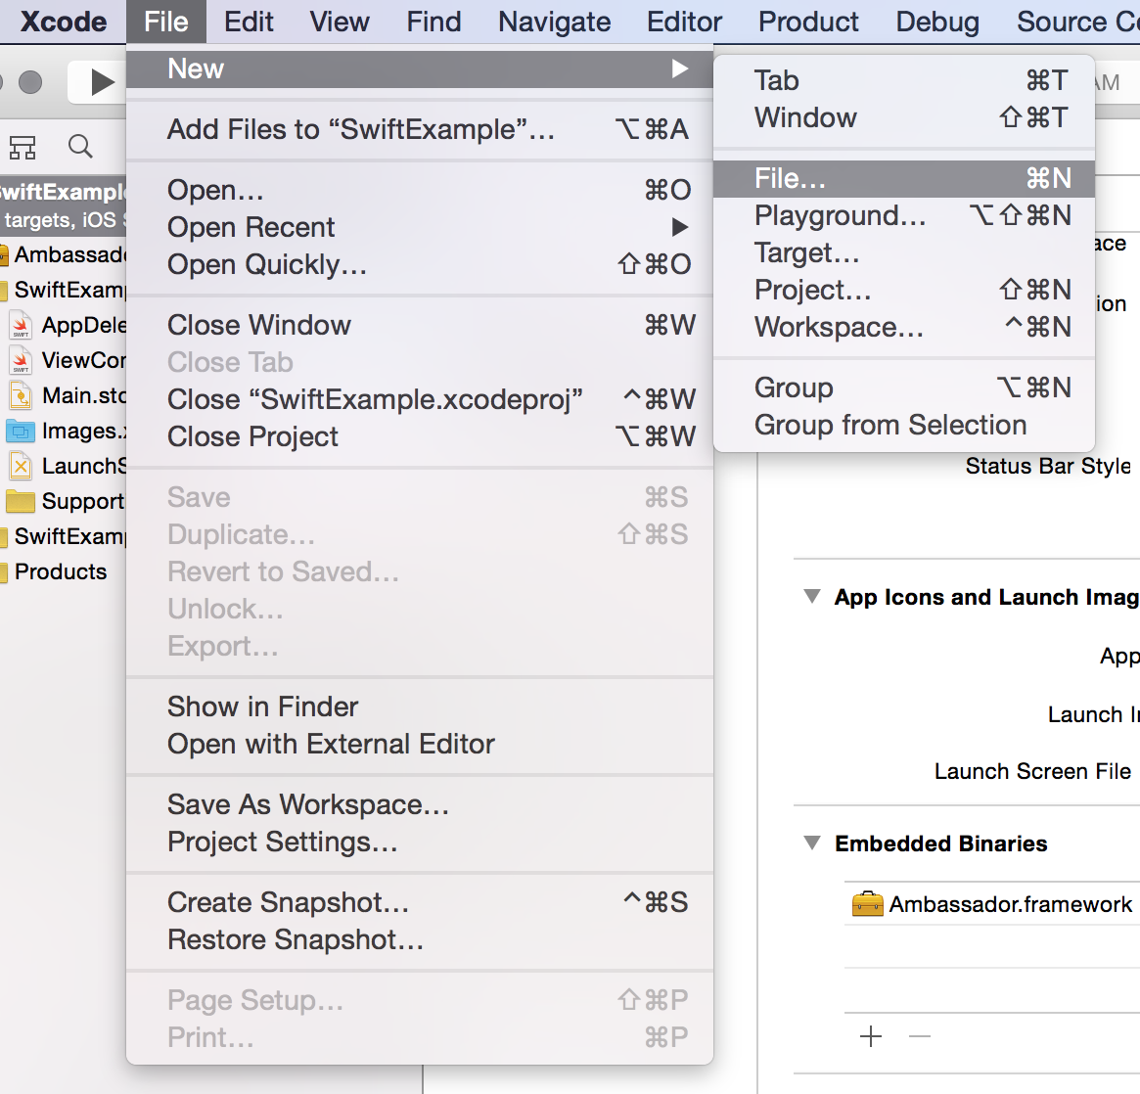
Task: Select Open Quickly… menu item
Action: pos(420,264)
